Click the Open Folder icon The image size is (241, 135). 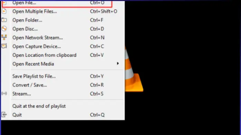(4, 20)
